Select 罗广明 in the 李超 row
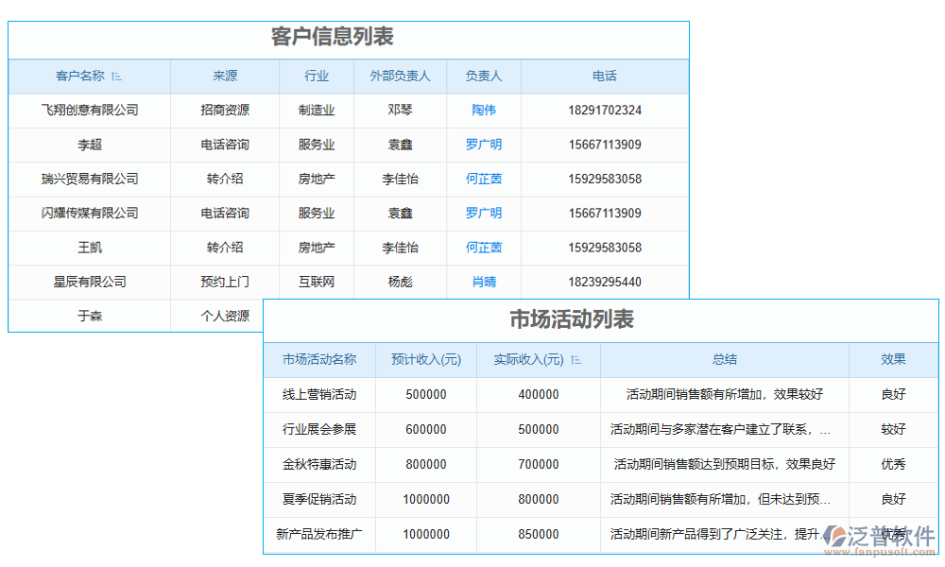This screenshot has height=567, width=945. tap(484, 145)
